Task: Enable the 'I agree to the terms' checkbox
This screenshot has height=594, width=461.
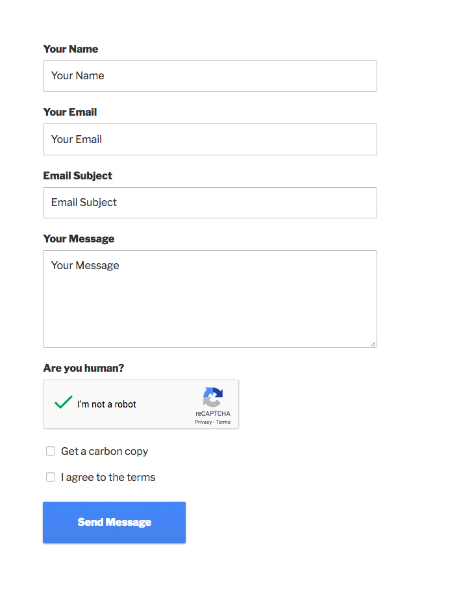Action: click(51, 477)
